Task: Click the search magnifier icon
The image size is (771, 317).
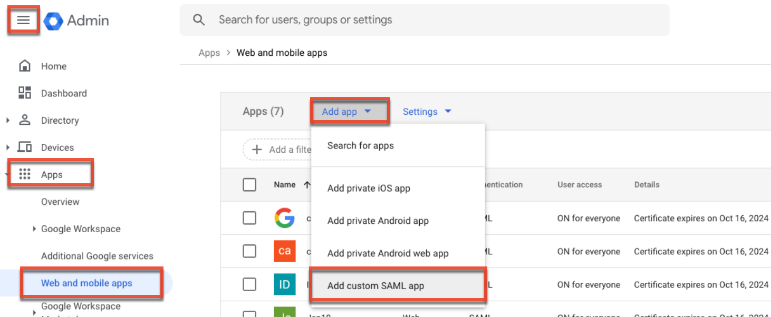Action: (199, 19)
